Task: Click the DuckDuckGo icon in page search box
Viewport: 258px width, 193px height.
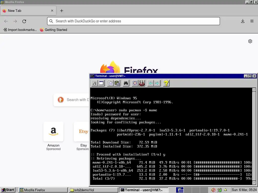Action: click(60, 100)
